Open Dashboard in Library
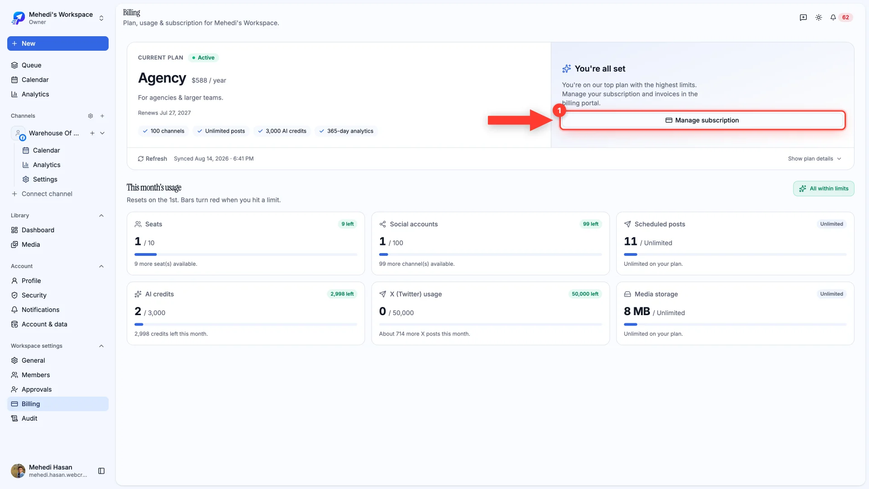869x489 pixels. click(58, 230)
